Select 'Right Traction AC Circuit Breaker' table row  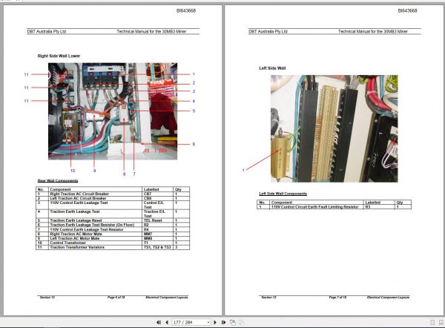point(113,194)
